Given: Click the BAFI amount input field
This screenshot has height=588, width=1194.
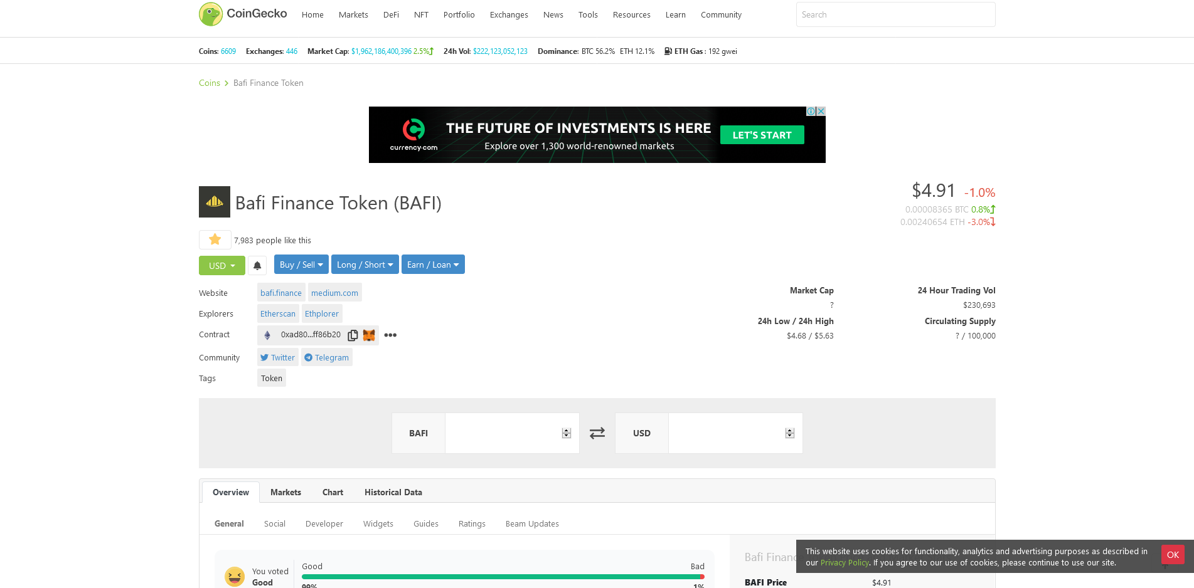Looking at the screenshot, I should click(x=512, y=433).
